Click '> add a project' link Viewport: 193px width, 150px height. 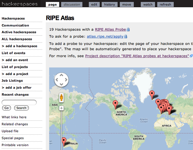tap(15, 74)
